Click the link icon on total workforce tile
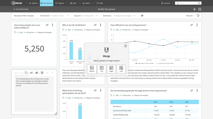The width and height of the screenshot is (213, 119). click(x=47, y=25)
